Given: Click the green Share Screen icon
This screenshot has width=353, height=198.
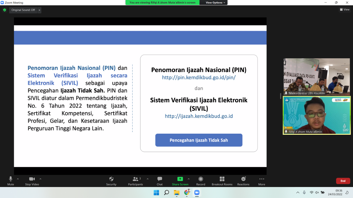Looking at the screenshot, I should tap(180, 179).
